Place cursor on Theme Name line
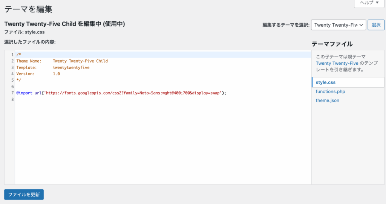This screenshot has width=386, height=204. pyautogui.click(x=62, y=61)
